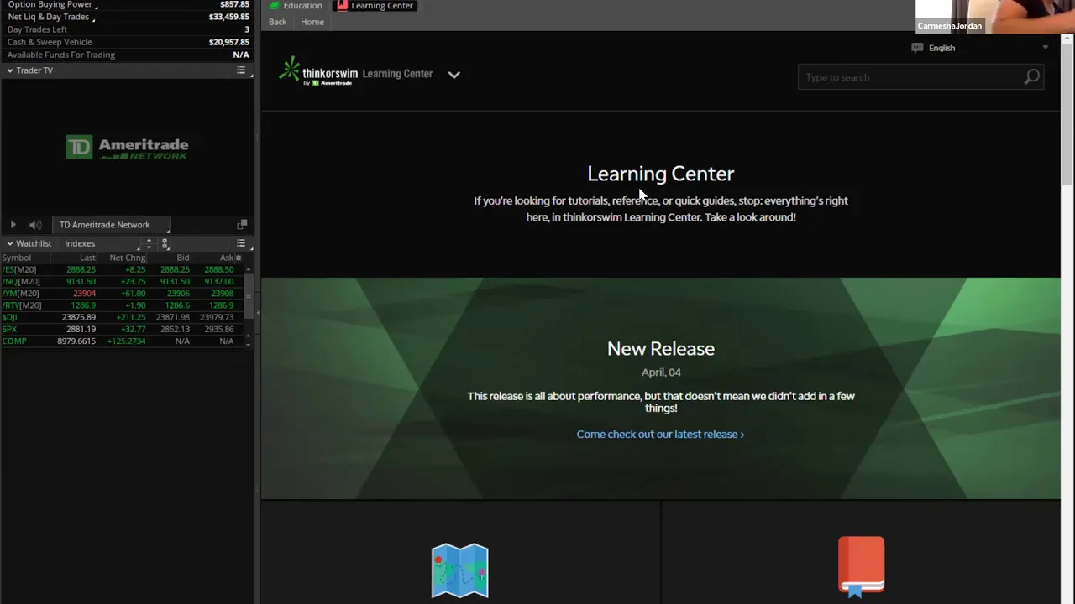Click Cash & Sweep Vehicle value $20,957.85
1075x604 pixels.
[229, 42]
